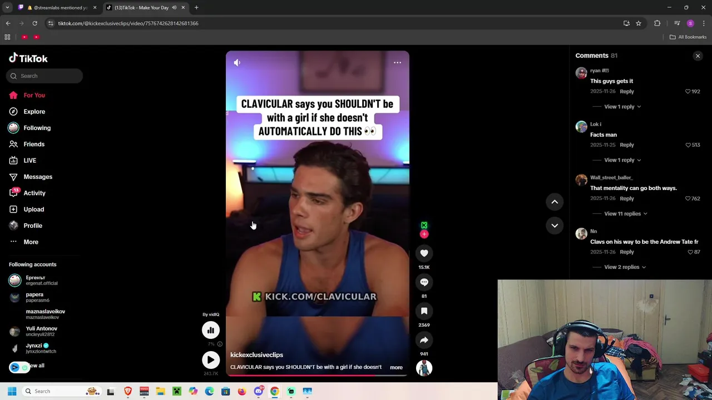This screenshot has height=400, width=712.
Task: Open a new Chrome tab
Action: point(196,8)
